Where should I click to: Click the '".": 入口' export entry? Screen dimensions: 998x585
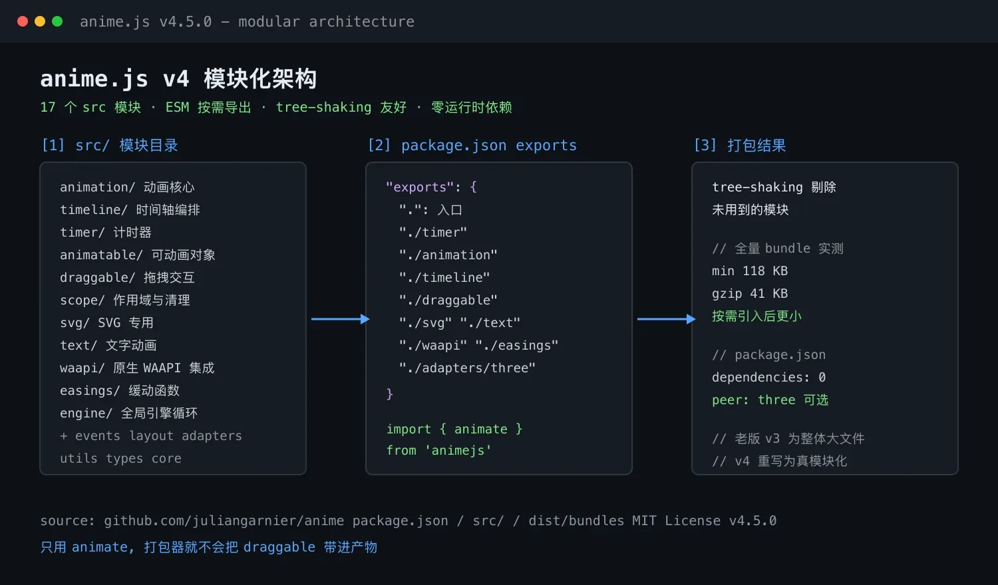click(x=430, y=209)
